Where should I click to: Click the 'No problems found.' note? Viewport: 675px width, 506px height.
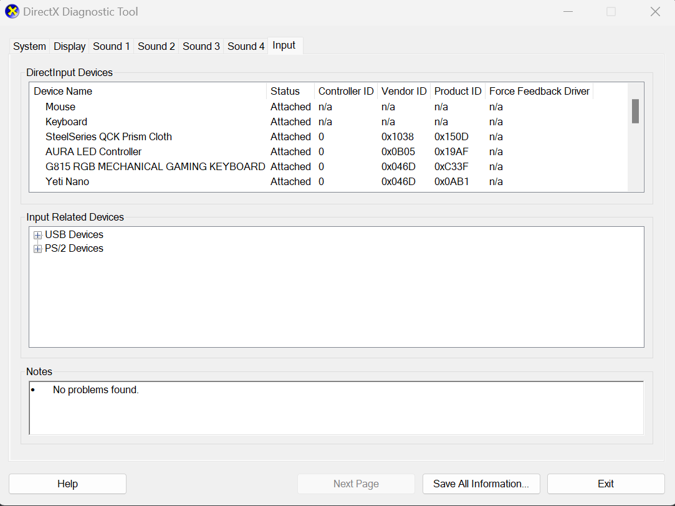click(x=95, y=390)
